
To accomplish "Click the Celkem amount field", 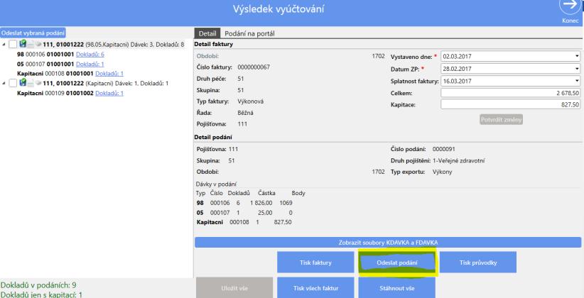I will coord(510,93).
